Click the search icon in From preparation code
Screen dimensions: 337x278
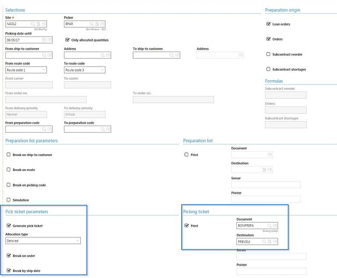coord(44,129)
